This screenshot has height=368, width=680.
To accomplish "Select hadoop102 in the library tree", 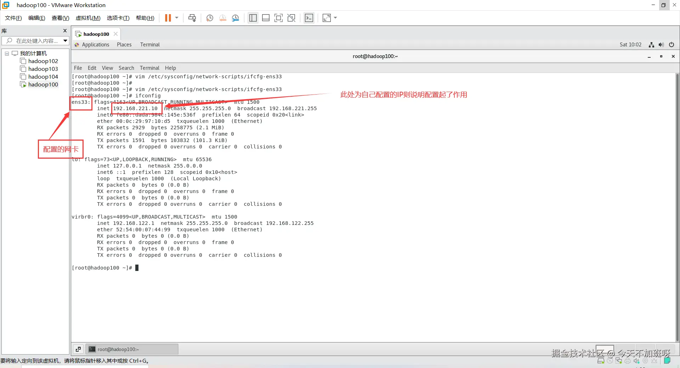I will click(x=43, y=61).
